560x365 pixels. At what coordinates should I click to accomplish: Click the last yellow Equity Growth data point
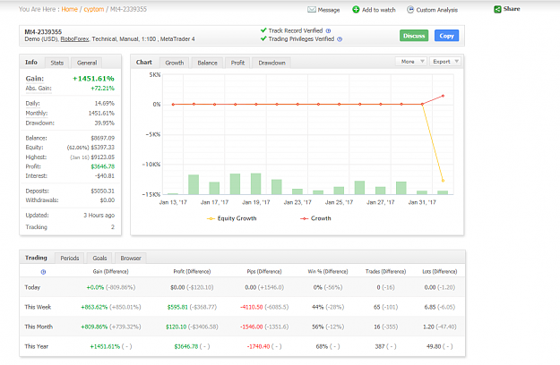click(x=443, y=181)
